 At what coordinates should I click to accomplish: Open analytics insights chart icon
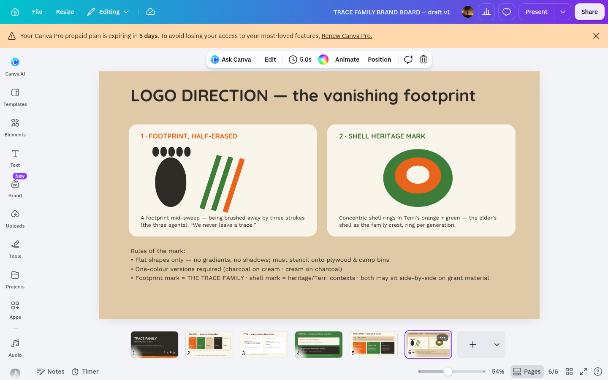(486, 12)
